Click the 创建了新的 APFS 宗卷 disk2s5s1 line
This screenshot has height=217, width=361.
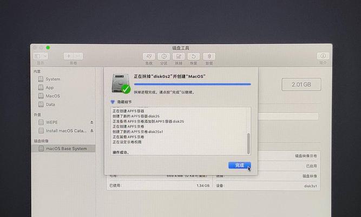[138, 132]
